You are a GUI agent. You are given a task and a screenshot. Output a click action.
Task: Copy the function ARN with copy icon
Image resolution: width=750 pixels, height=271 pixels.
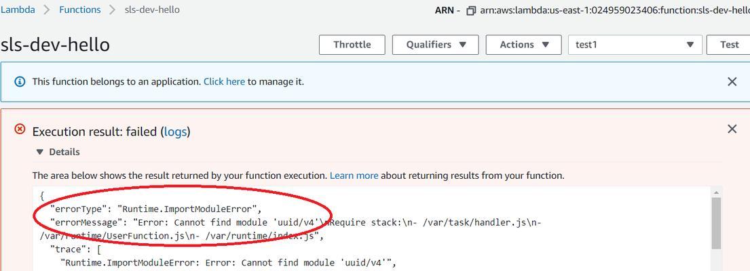(470, 10)
